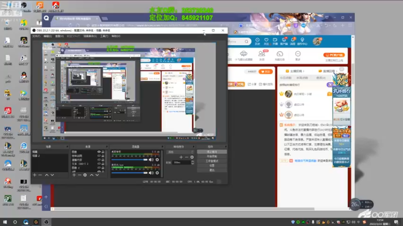
Task: Click browser horizontal scrollbar at bottom
Action: tap(184, 209)
